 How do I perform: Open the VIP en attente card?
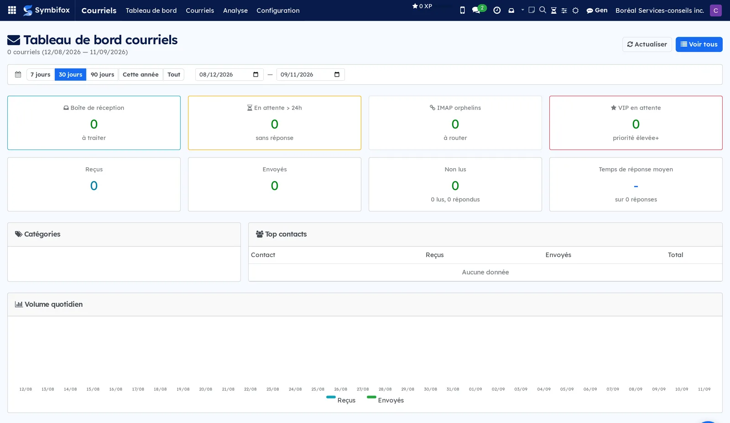[636, 123]
